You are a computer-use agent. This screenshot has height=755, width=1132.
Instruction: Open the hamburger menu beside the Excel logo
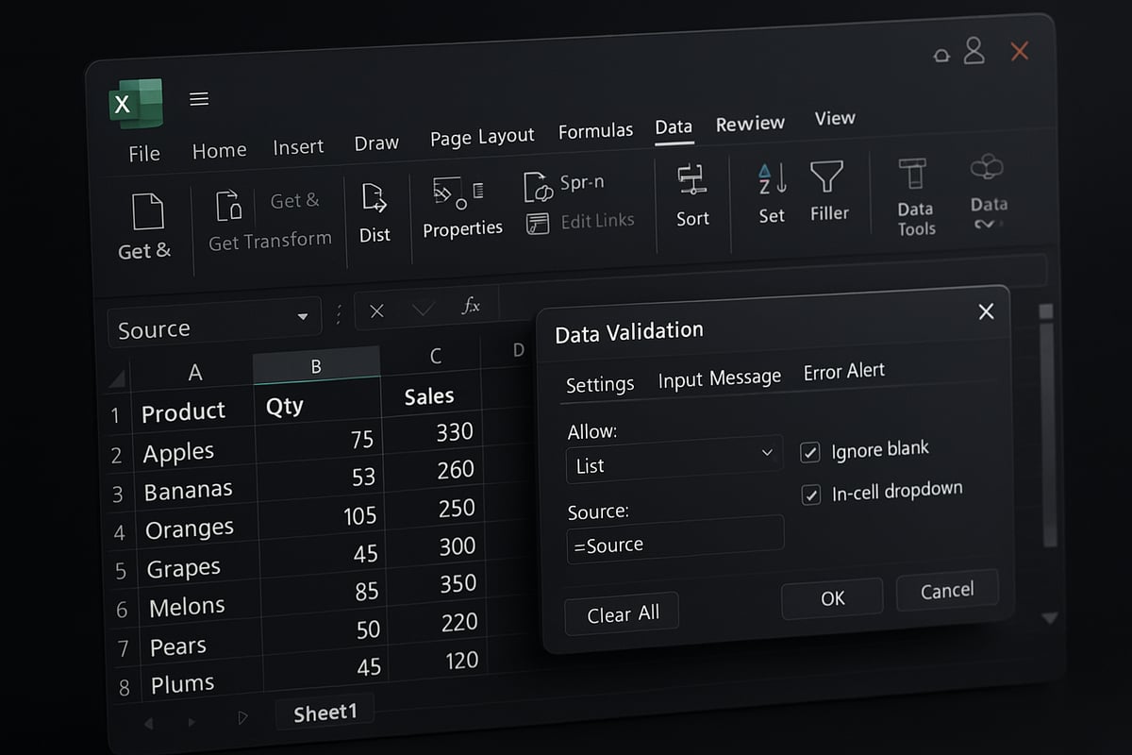click(x=199, y=98)
